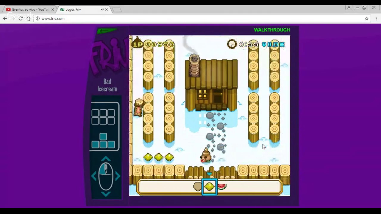
Task: Open the WALKTHROUGH link
Action: coord(272,30)
